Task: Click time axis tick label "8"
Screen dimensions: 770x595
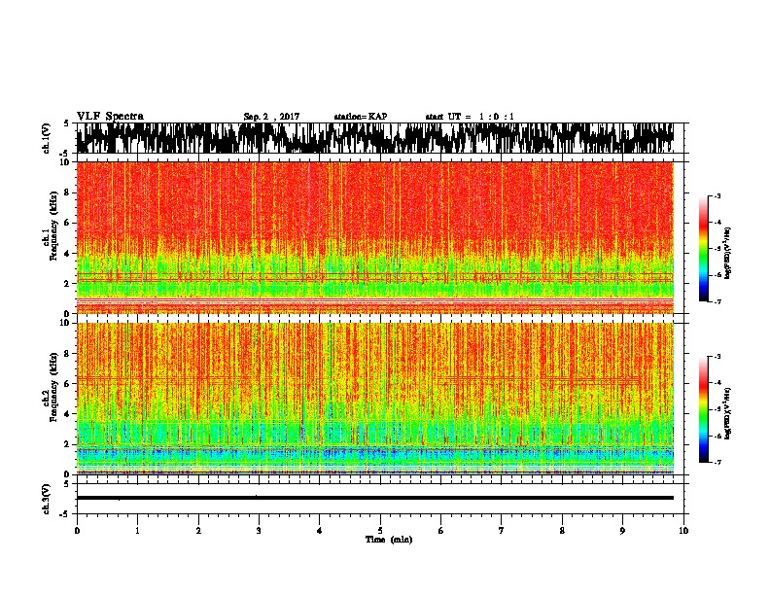Action: [x=562, y=531]
